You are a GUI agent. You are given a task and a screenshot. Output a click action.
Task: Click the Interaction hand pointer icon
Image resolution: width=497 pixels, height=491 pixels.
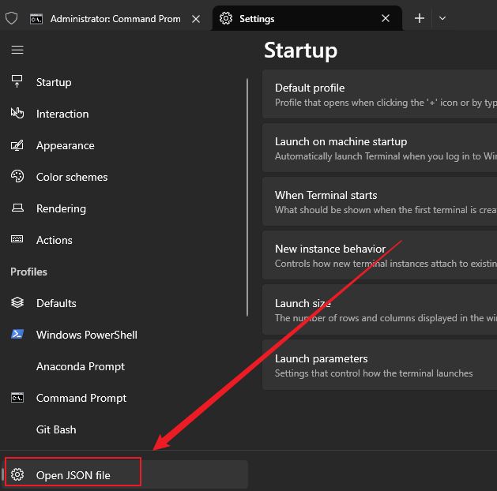point(17,113)
